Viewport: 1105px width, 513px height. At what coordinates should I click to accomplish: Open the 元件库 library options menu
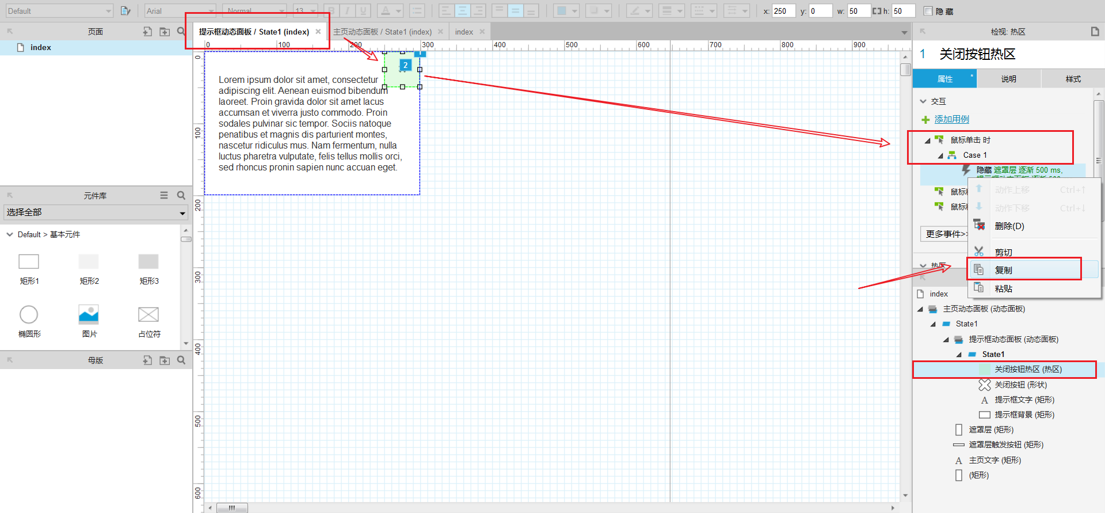point(164,195)
